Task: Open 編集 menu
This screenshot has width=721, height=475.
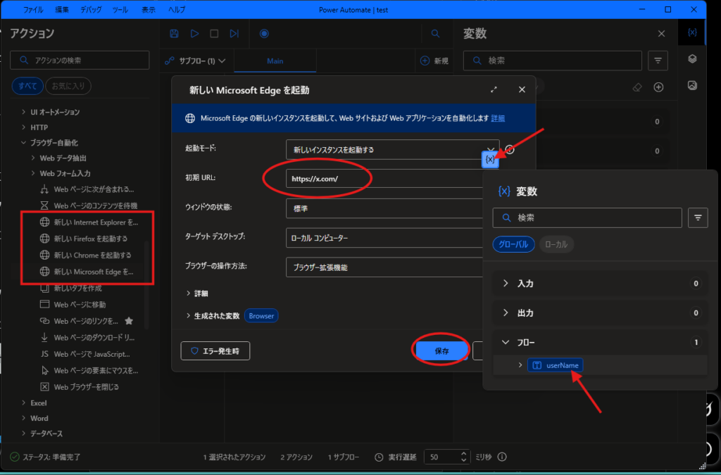Action: click(x=62, y=10)
